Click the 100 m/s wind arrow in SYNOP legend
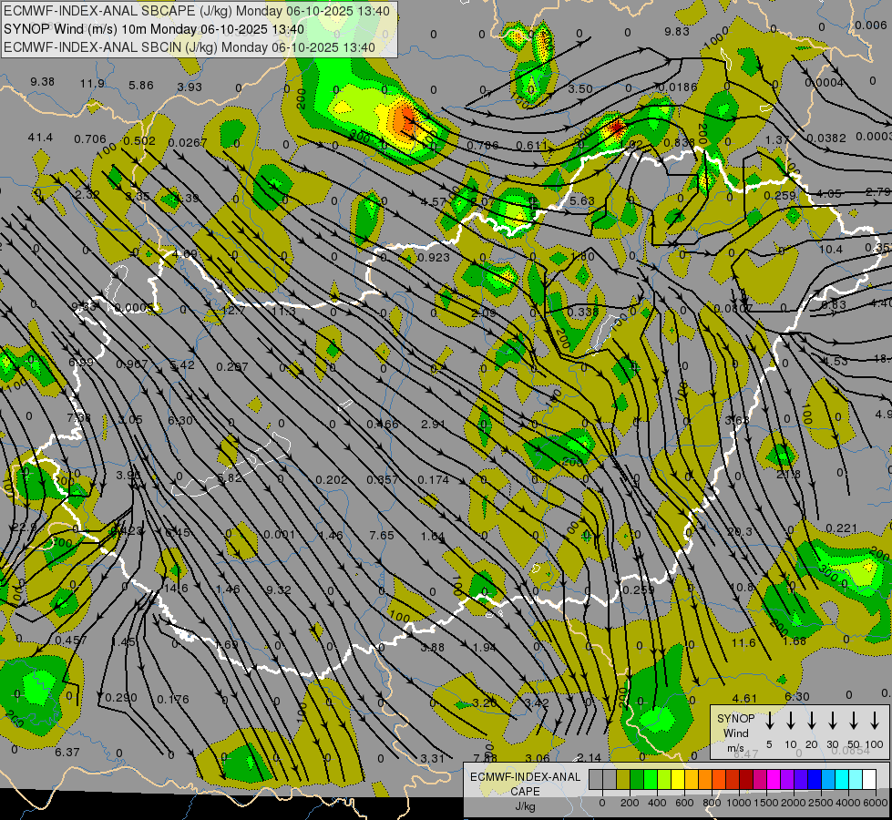This screenshot has height=820, width=892. pos(875,721)
